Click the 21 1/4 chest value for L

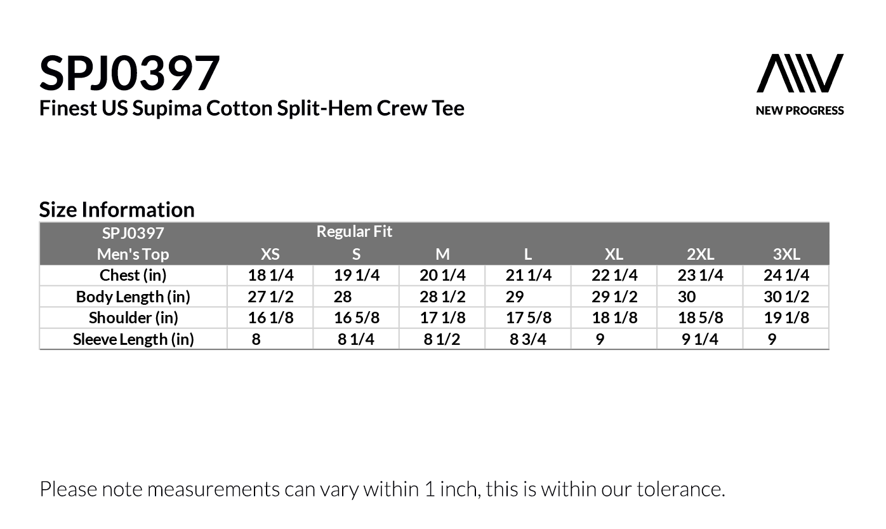(528, 275)
